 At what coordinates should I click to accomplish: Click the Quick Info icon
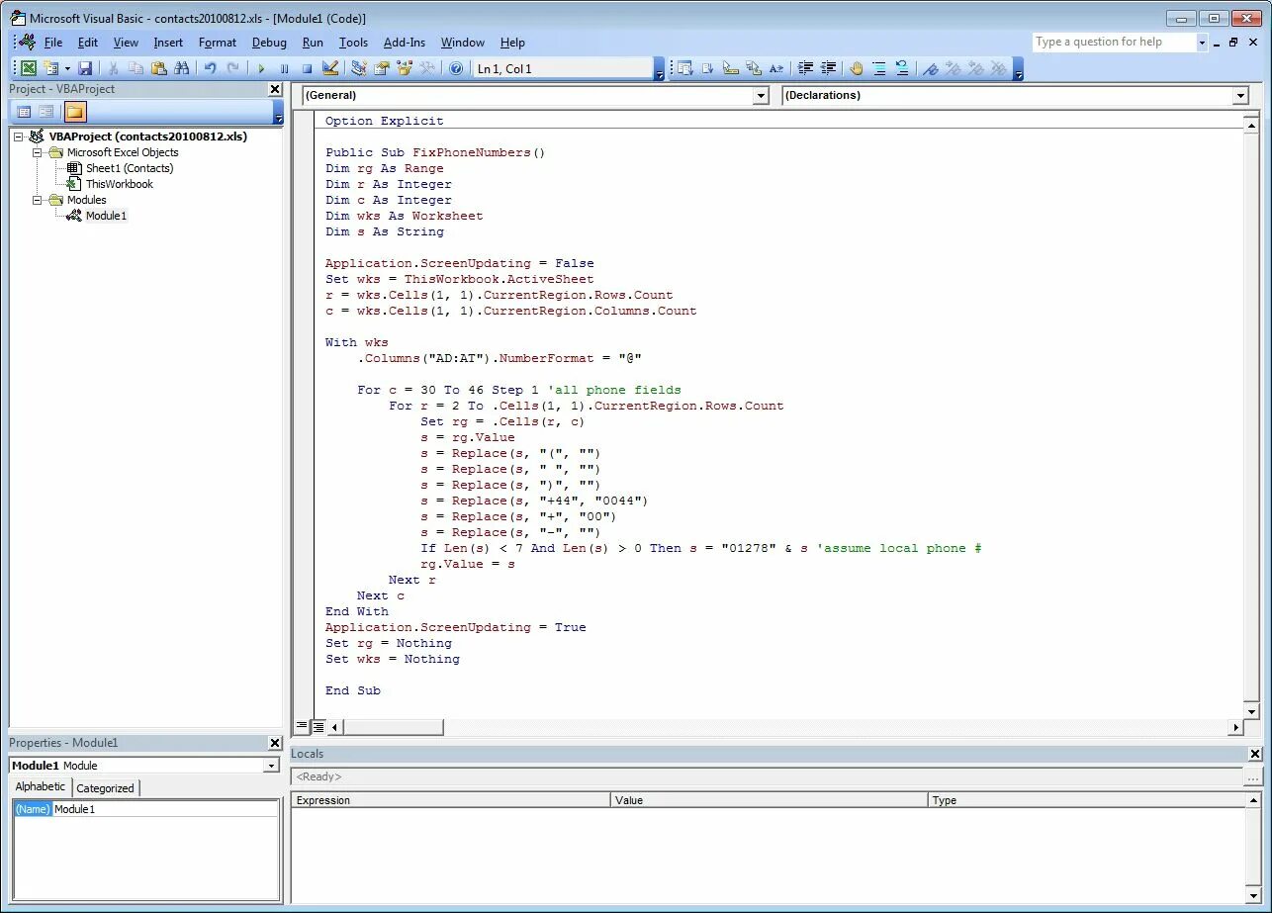[731, 68]
